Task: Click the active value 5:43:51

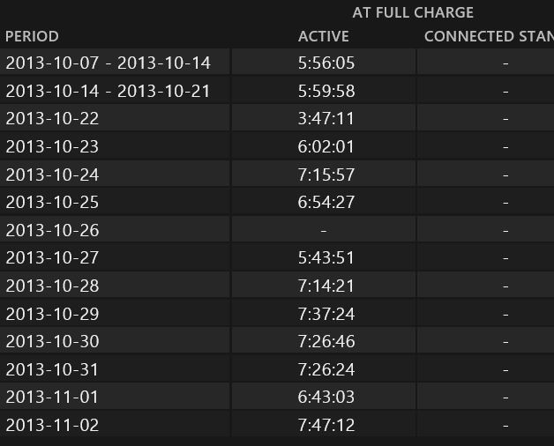Action: click(326, 257)
